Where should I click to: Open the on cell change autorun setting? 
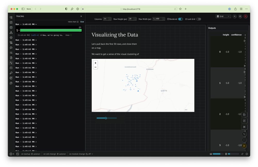[x=55, y=154]
